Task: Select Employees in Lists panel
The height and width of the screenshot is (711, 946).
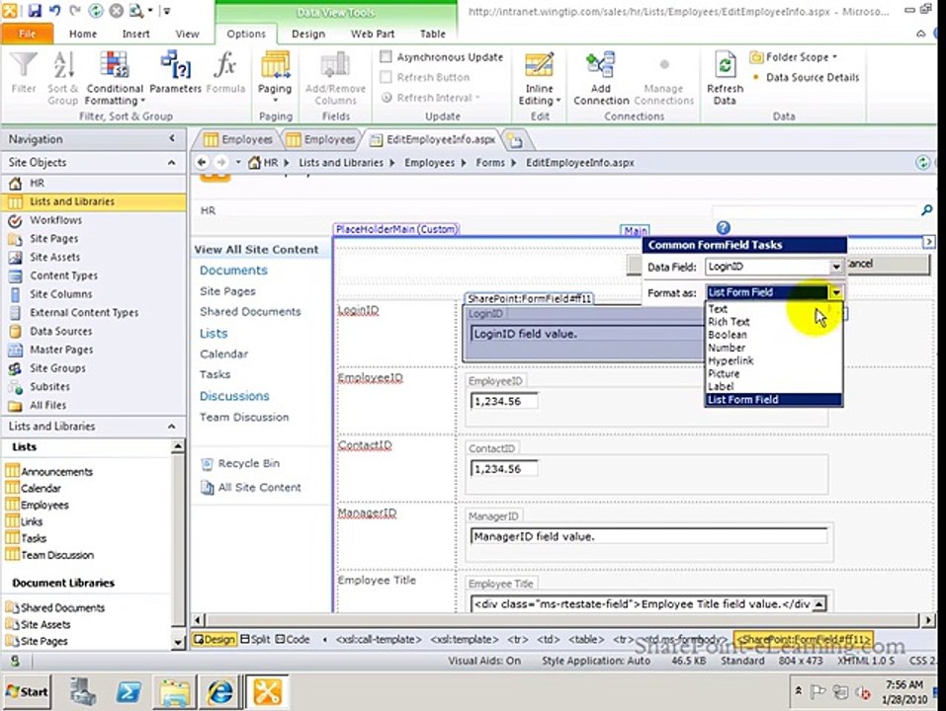Action: click(x=44, y=505)
